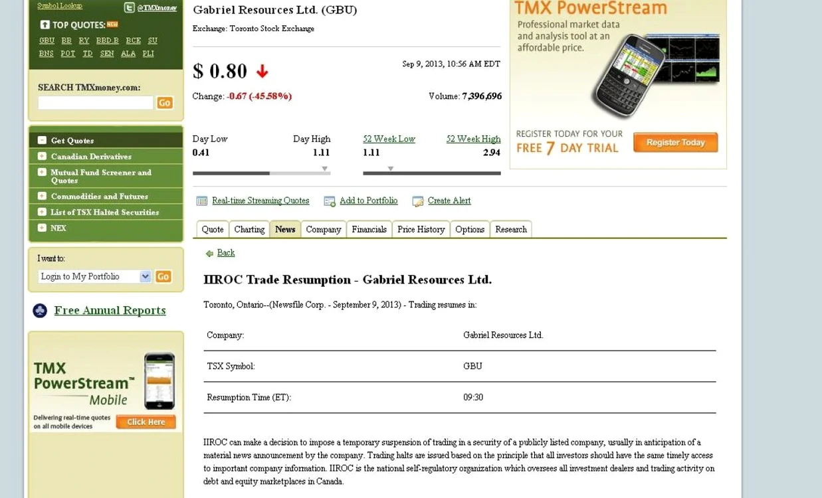Click the $ 0.80 price text

pyautogui.click(x=220, y=71)
